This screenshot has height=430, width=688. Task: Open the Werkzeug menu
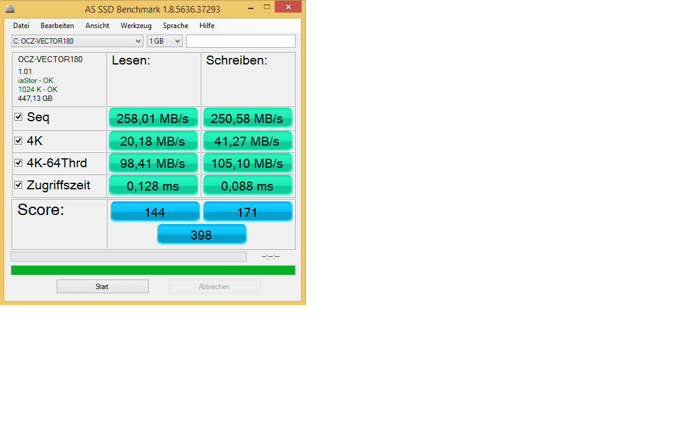pos(136,26)
